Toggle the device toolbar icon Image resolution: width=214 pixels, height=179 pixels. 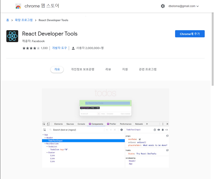(48, 124)
